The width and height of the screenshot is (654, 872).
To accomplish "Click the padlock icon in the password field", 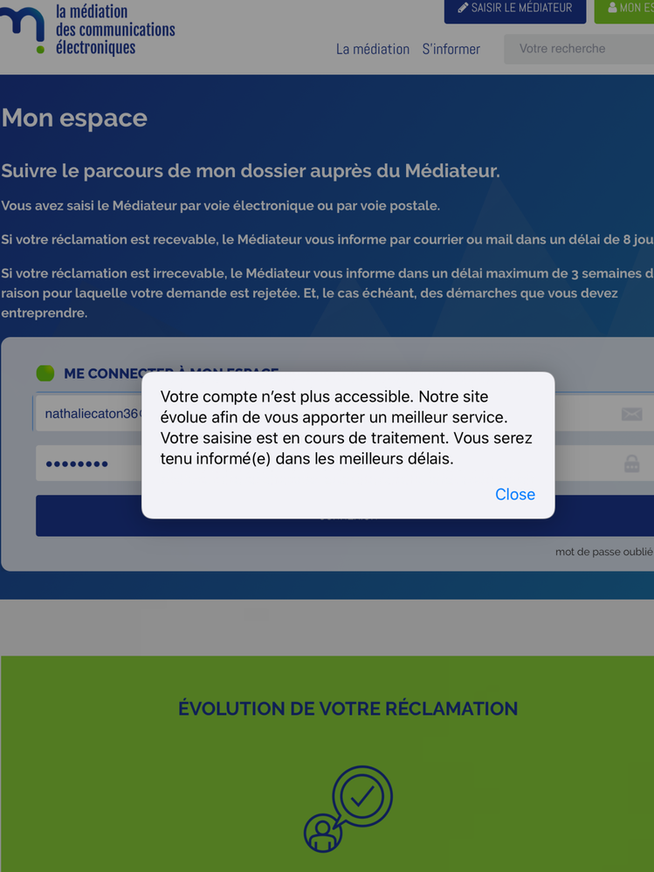I will (631, 463).
